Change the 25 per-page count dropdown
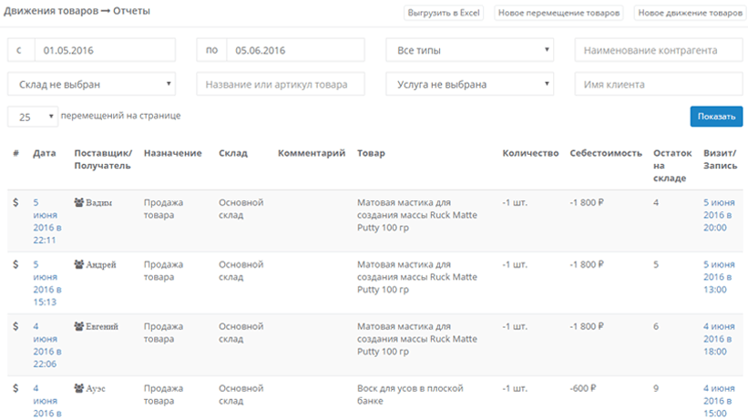Screen dimensions: 748x420 coord(33,117)
